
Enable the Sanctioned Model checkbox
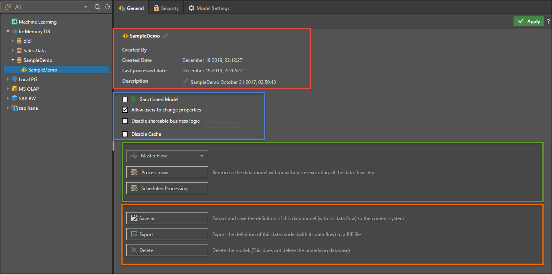tap(125, 99)
